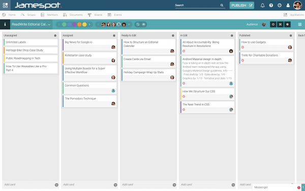Open Applications link in navigation

click(x=297, y=15)
